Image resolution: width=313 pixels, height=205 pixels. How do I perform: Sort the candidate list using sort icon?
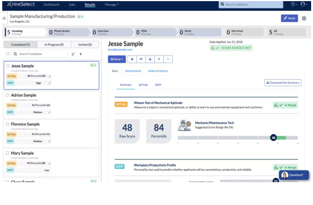(x=73, y=54)
